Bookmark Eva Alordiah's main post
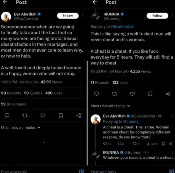 (x=60, y=115)
